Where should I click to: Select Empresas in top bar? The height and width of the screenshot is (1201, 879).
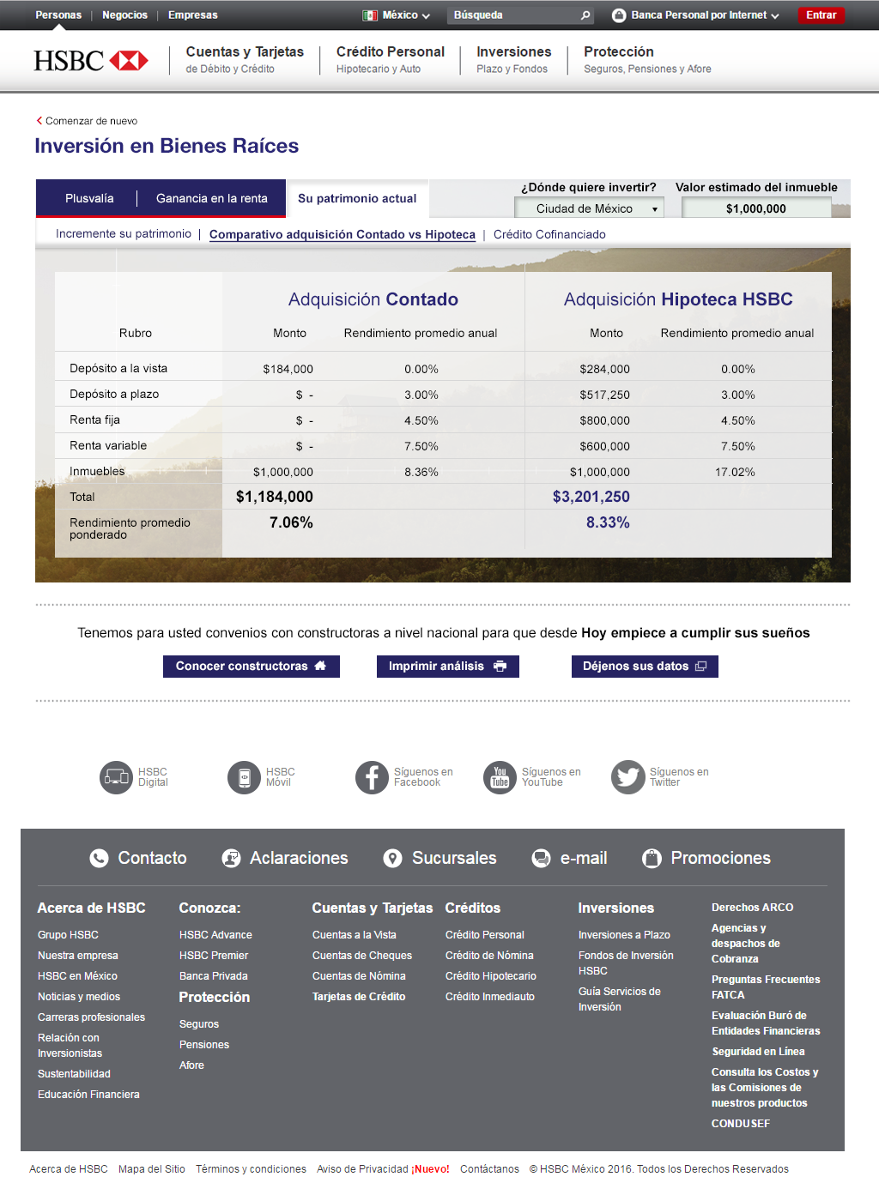tap(193, 15)
